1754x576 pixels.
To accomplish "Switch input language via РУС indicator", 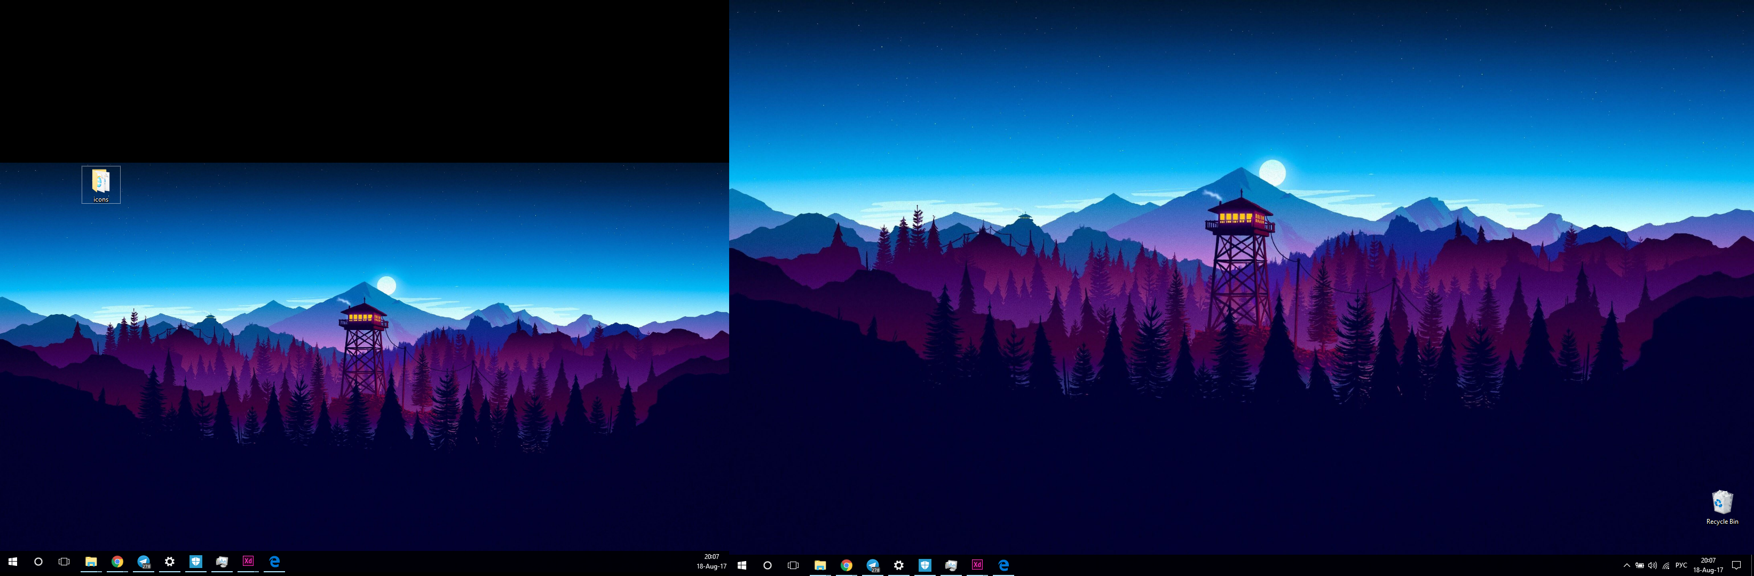I will [x=1681, y=565].
